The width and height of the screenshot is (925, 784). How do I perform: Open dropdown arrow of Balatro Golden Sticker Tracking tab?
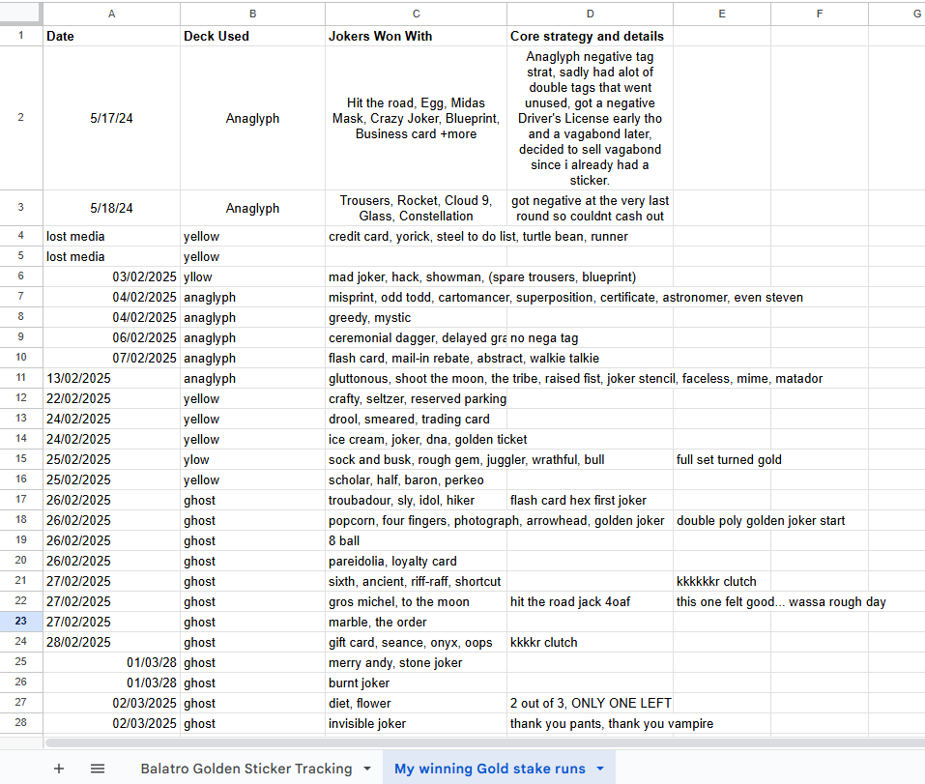coord(367,769)
